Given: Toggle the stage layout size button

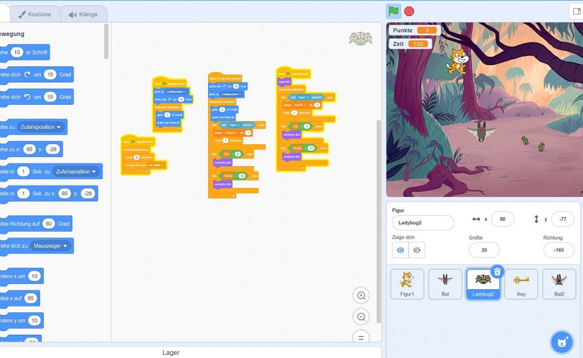Looking at the screenshot, I should pyautogui.click(x=575, y=12).
